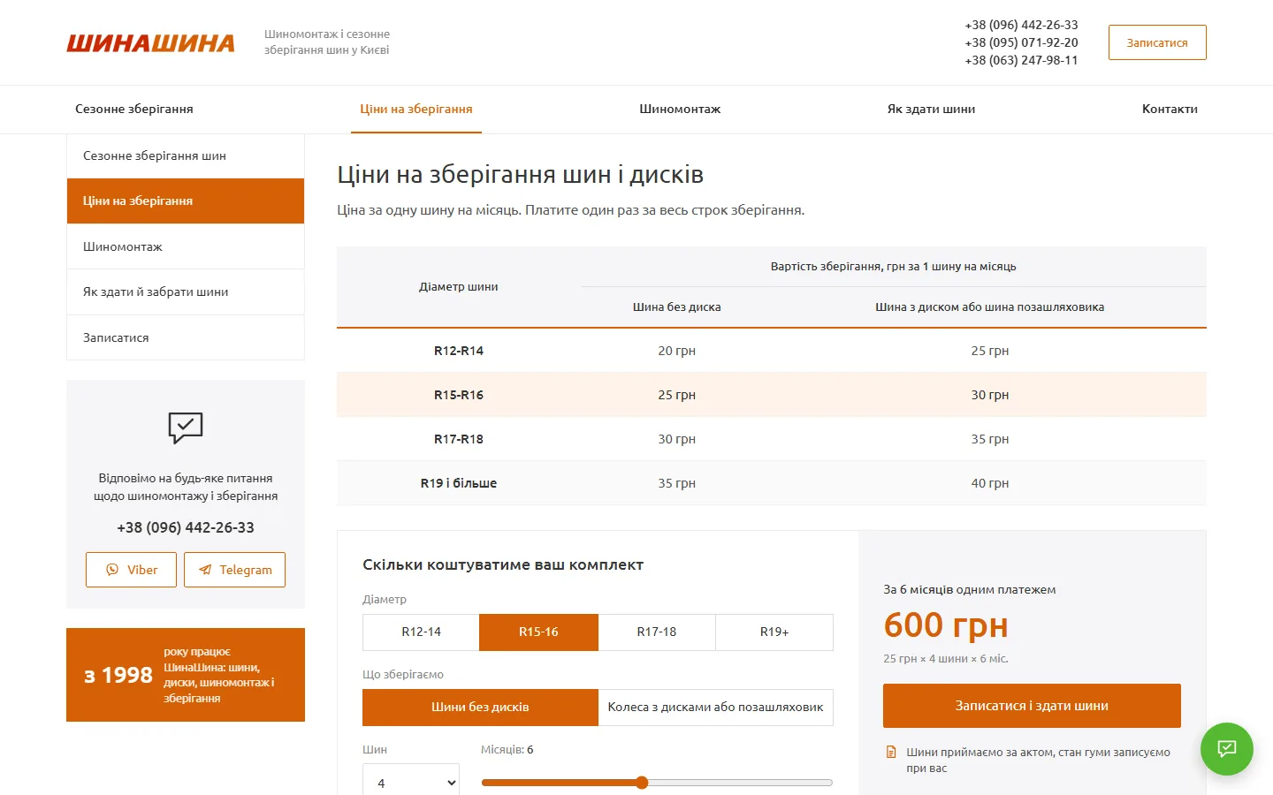This screenshot has height=795, width=1273.
Task: Choose Шини без дисків storage option
Action: click(x=480, y=708)
